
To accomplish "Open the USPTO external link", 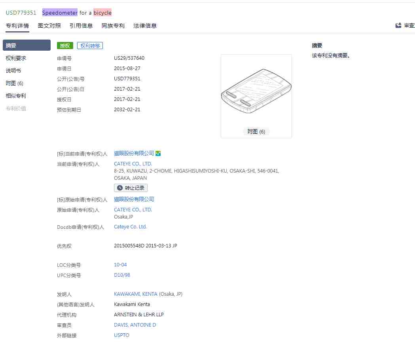I will pyautogui.click(x=121, y=335).
